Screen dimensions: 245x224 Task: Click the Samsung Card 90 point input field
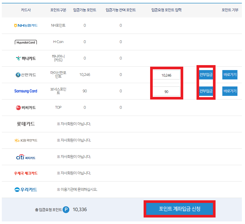point(166,91)
